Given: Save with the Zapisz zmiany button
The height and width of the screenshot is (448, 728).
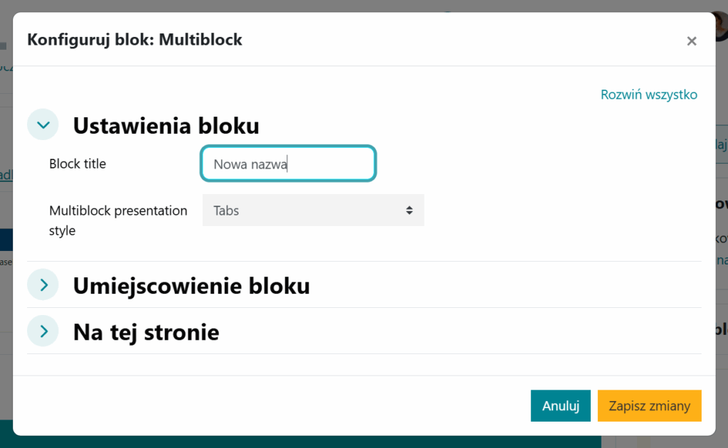Looking at the screenshot, I should pos(649,406).
